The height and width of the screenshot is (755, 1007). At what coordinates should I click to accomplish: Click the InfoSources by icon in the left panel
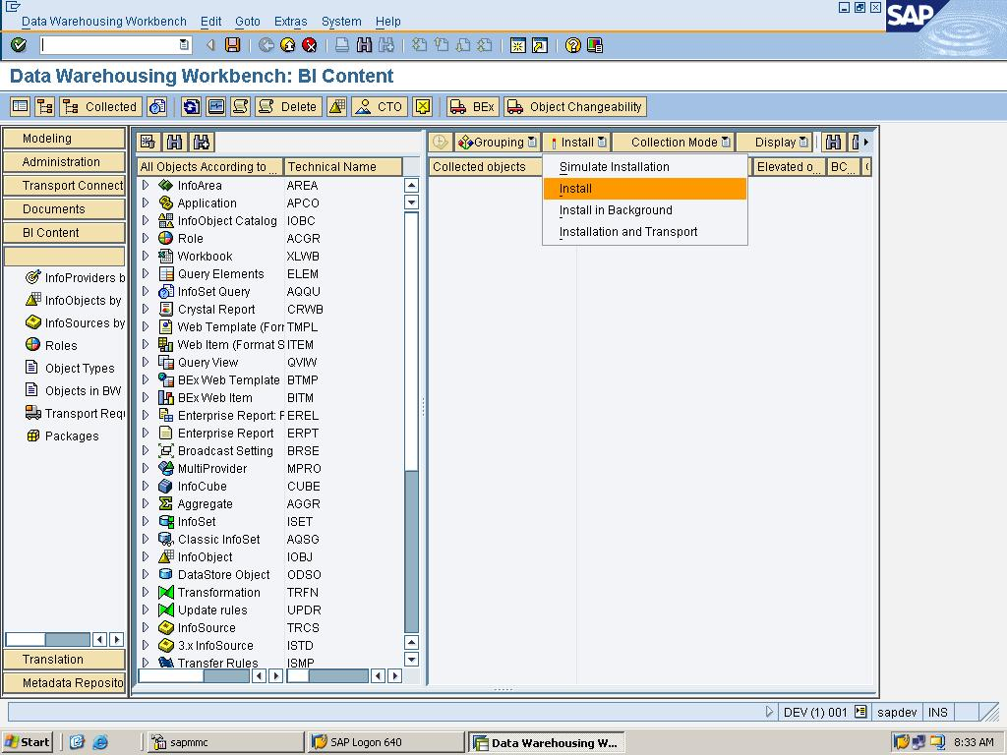pyautogui.click(x=32, y=322)
